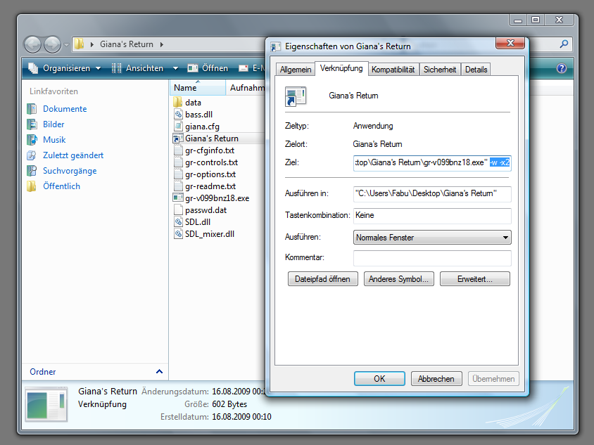Click the Erweitert... button
The image size is (594, 445).
pos(474,279)
